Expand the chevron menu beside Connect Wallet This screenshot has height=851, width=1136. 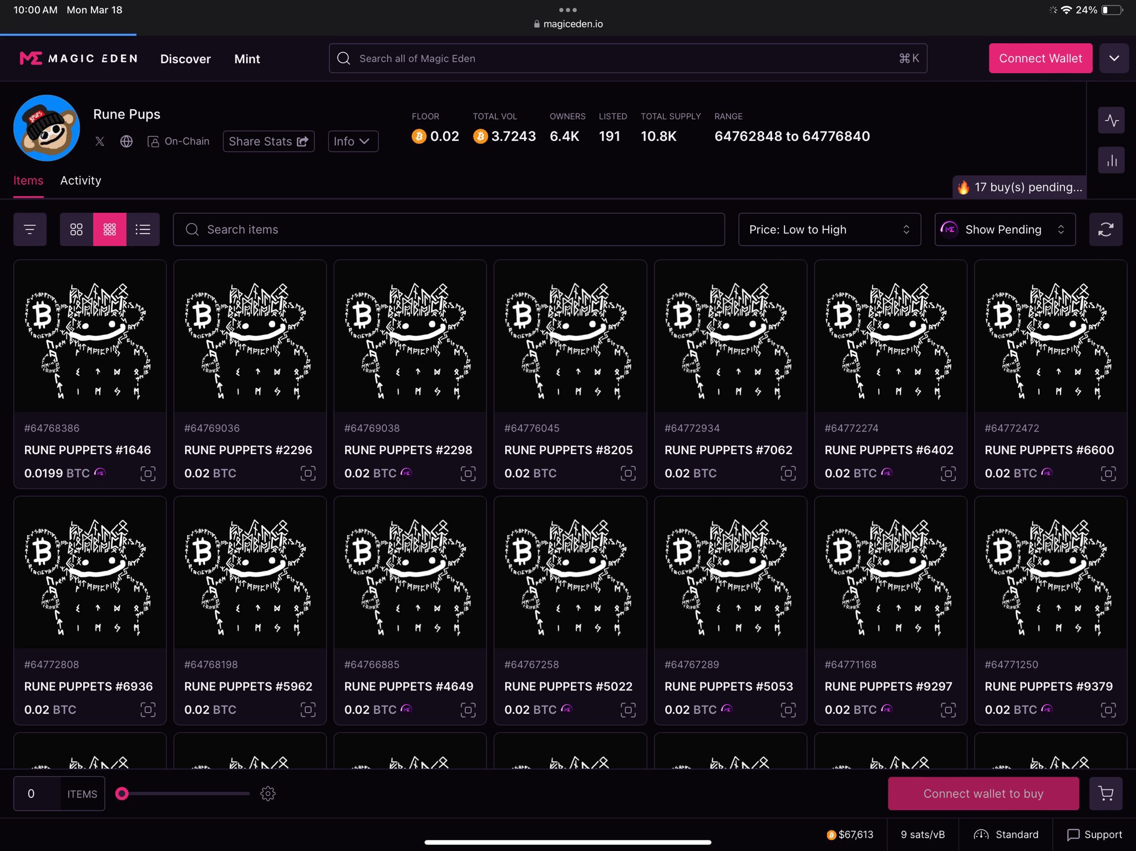click(1114, 58)
